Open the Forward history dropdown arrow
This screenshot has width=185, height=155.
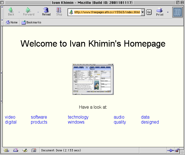pos(38,12)
